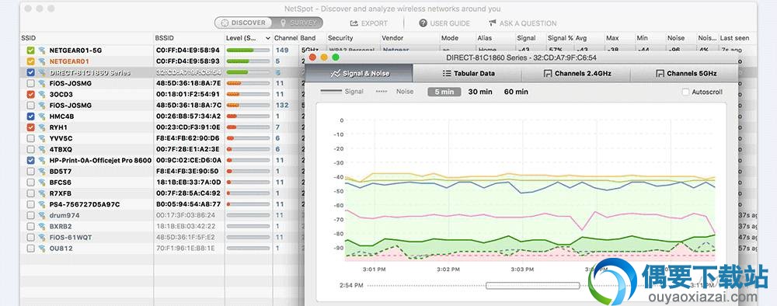Screen dimensions: 777x306
Task: Click the list icon on Tabular Data tab
Action: point(447,73)
